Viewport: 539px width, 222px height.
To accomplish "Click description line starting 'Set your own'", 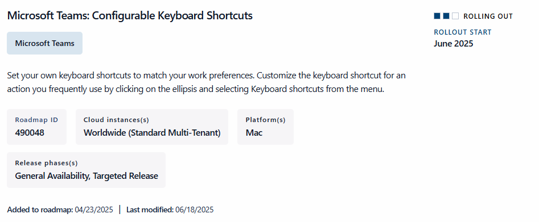I will coord(206,76).
